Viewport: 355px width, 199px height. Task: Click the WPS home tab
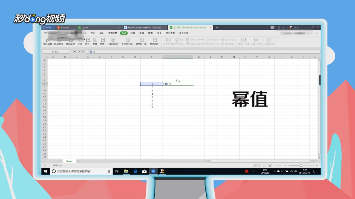tap(48, 28)
